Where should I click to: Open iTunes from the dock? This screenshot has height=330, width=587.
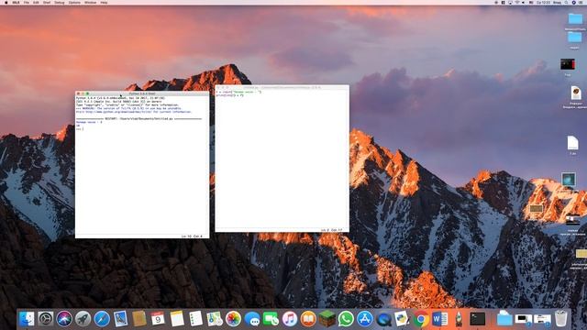tap(290, 319)
